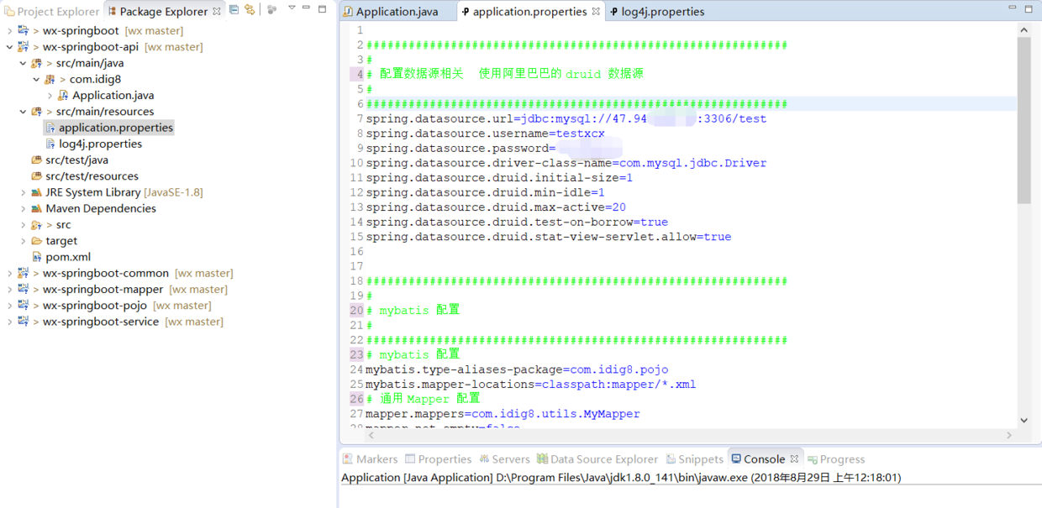Switch to the log4j.properties editor tab
Image resolution: width=1042 pixels, height=508 pixels.
coord(657,12)
